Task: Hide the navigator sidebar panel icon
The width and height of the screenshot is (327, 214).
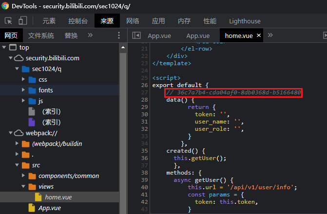Action: pos(136,36)
